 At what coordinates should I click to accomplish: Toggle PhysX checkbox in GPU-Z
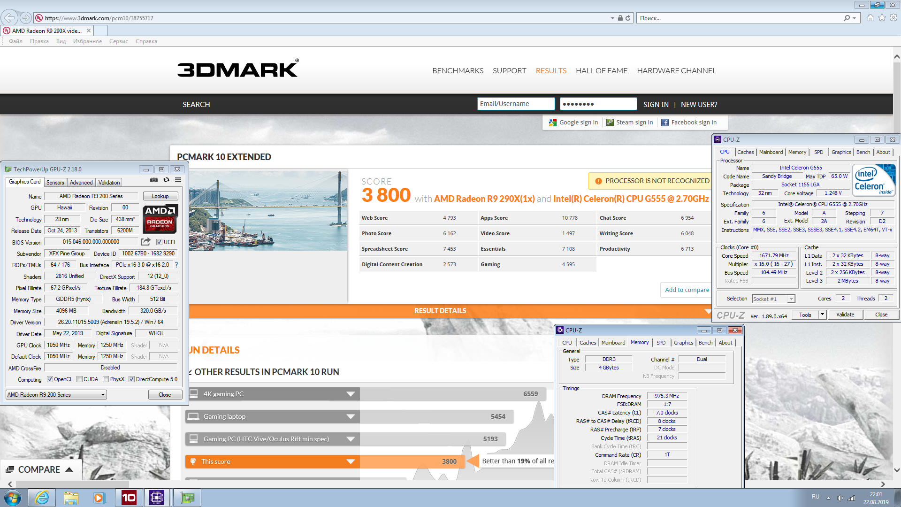[106, 379]
